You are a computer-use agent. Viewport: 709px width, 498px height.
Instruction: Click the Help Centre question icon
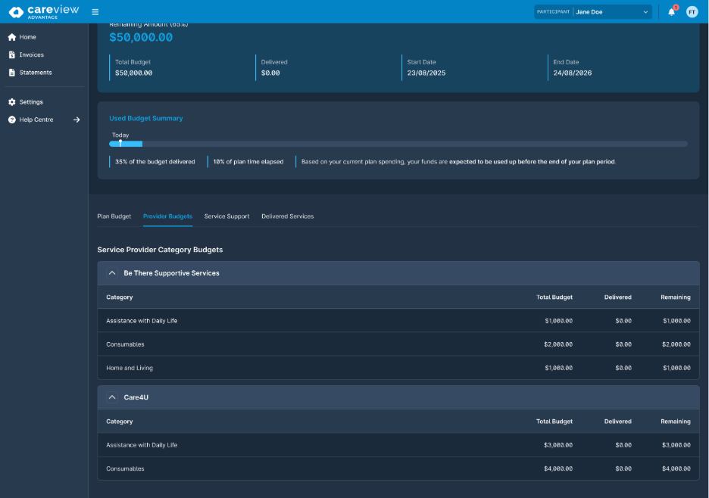pos(12,120)
